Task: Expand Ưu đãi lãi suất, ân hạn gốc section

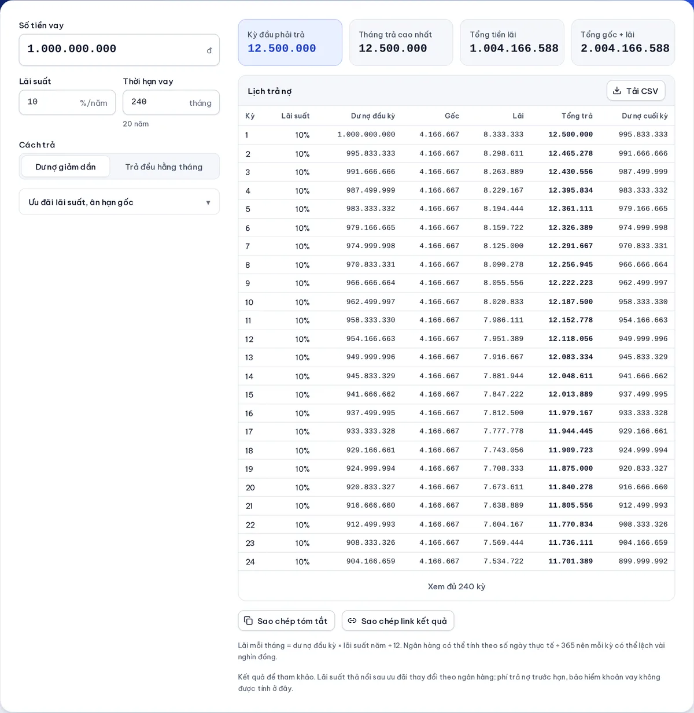Action: point(119,202)
